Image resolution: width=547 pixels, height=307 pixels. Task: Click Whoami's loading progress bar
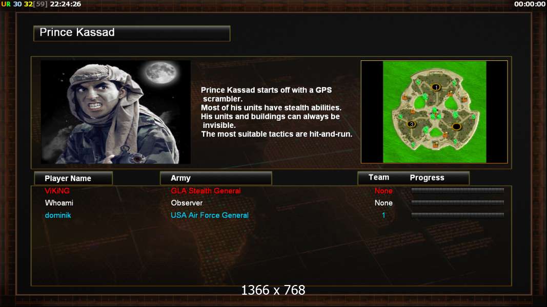[457, 203]
